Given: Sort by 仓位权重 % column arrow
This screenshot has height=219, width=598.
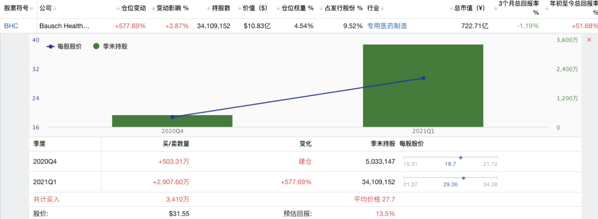Looking at the screenshot, I should pos(278,8).
